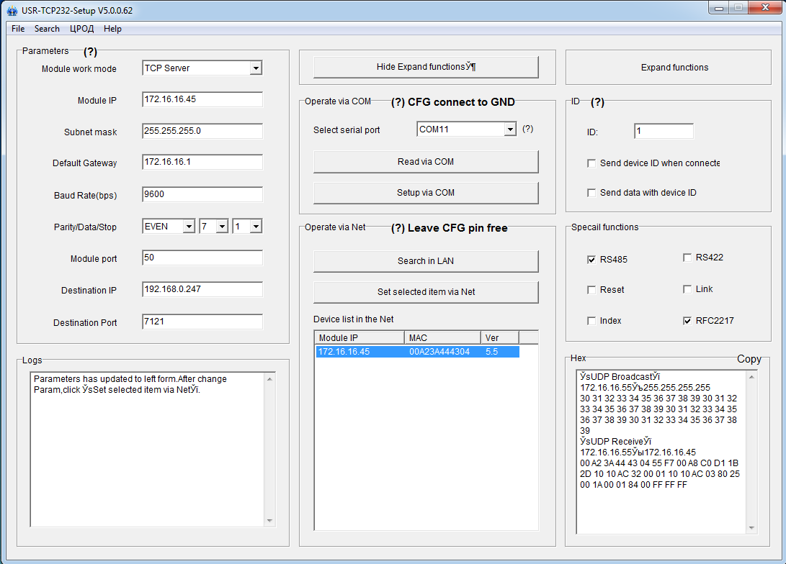Open the Search menu

pyautogui.click(x=47, y=29)
